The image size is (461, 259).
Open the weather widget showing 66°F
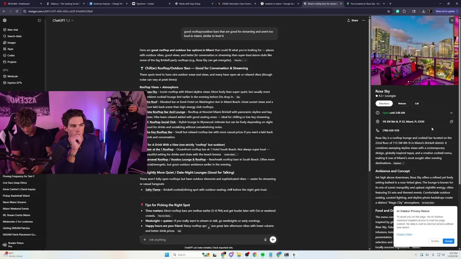click(x=12, y=255)
